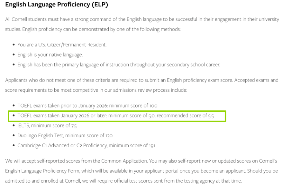Click the Cambridge C1 Advanced bullet

coord(86,146)
